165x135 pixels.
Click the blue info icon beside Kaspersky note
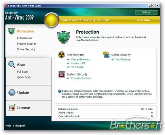[60, 91]
